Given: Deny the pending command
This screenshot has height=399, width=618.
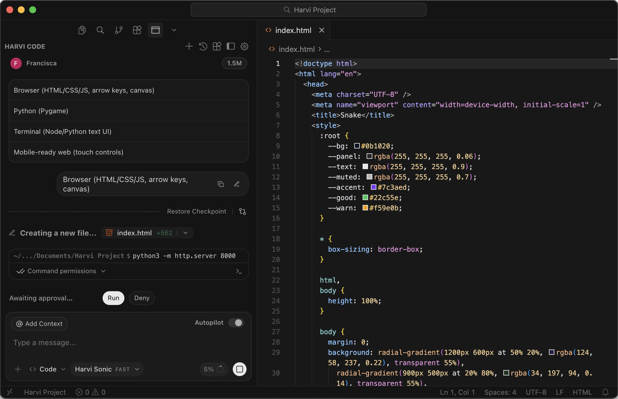Looking at the screenshot, I should [x=142, y=298].
